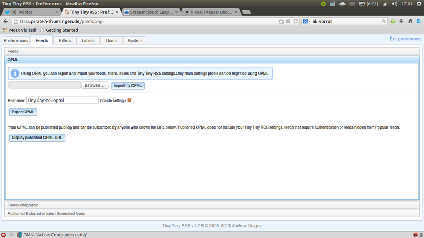The width and height of the screenshot is (424, 238).
Task: Click the Browse... file button
Action: (x=95, y=85)
